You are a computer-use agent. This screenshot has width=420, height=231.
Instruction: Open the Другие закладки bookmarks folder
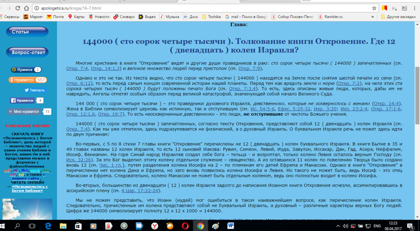coord(398,17)
